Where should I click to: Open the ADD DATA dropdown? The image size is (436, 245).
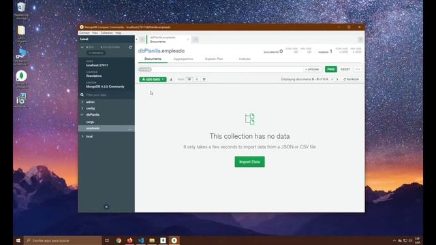[153, 80]
